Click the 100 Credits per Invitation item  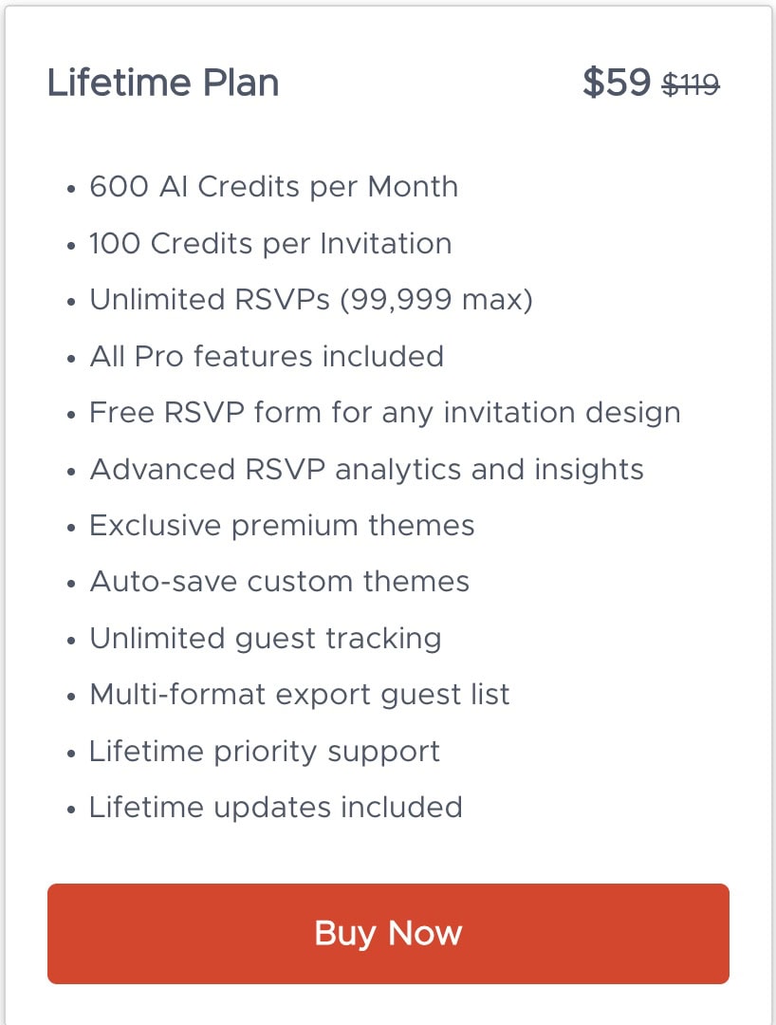pyautogui.click(x=270, y=244)
